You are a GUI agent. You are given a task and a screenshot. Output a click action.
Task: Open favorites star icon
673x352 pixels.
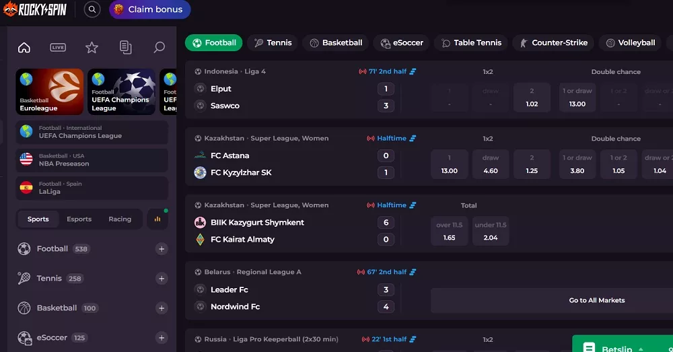[92, 47]
